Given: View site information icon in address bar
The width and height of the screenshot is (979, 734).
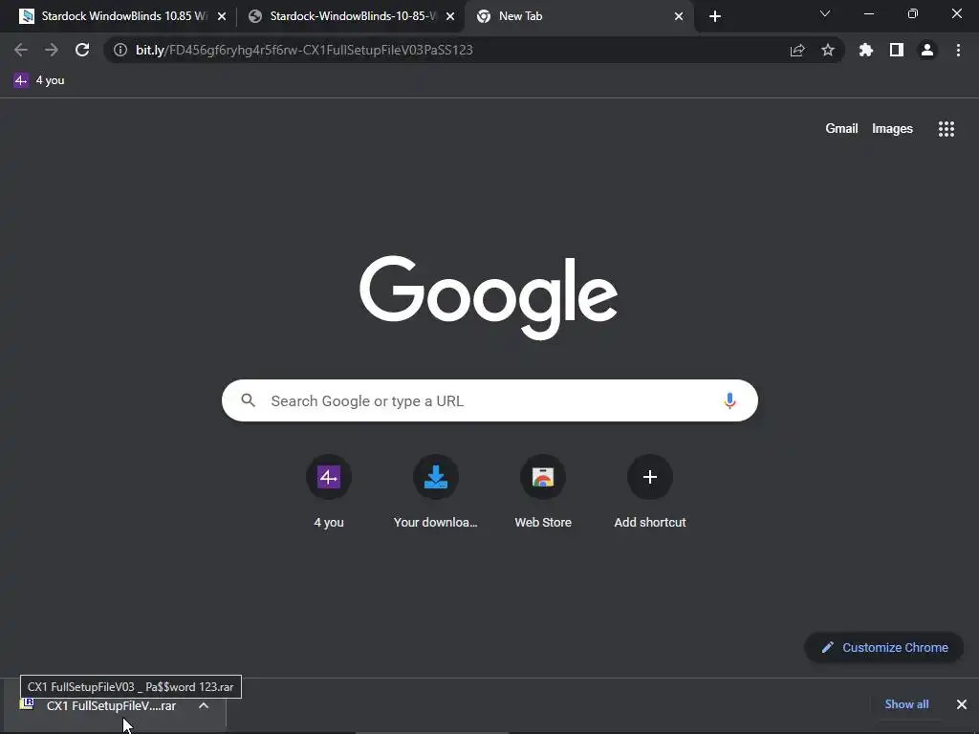Looking at the screenshot, I should (x=120, y=50).
